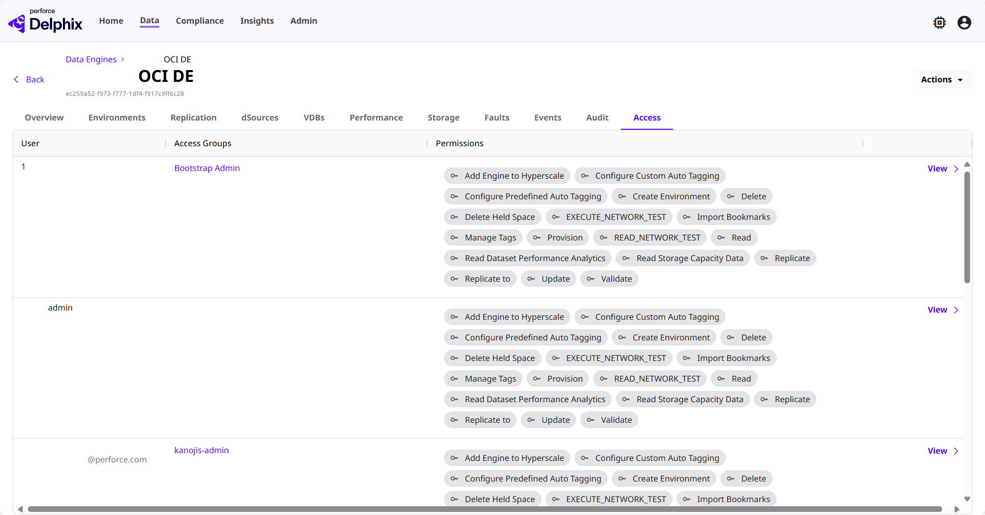
Task: Click key icon on admin row's Update chip
Action: click(x=531, y=420)
